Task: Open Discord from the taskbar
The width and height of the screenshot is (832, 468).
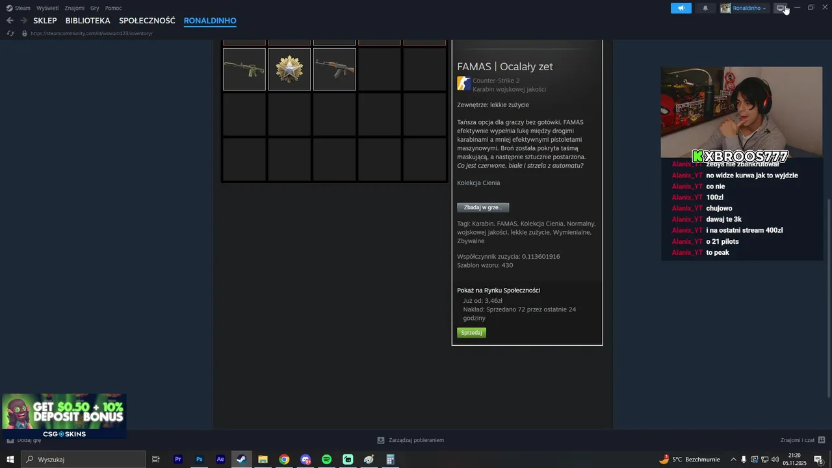Action: (x=305, y=460)
